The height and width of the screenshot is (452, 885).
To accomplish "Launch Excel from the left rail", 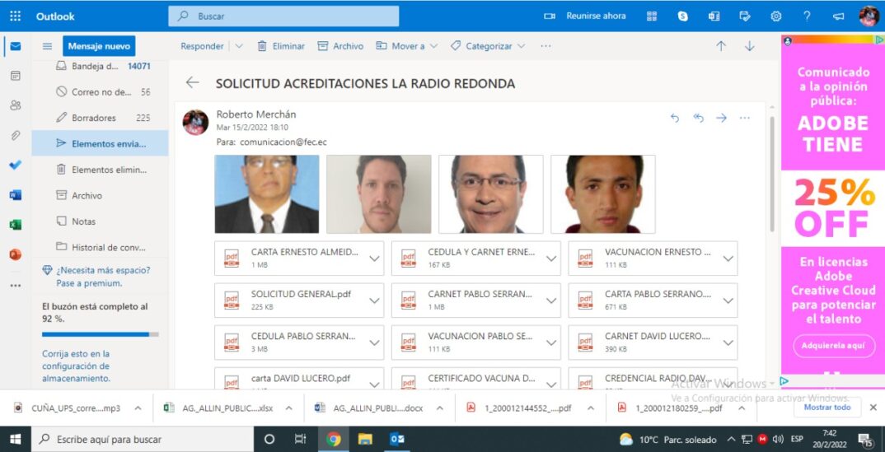I will [15, 225].
